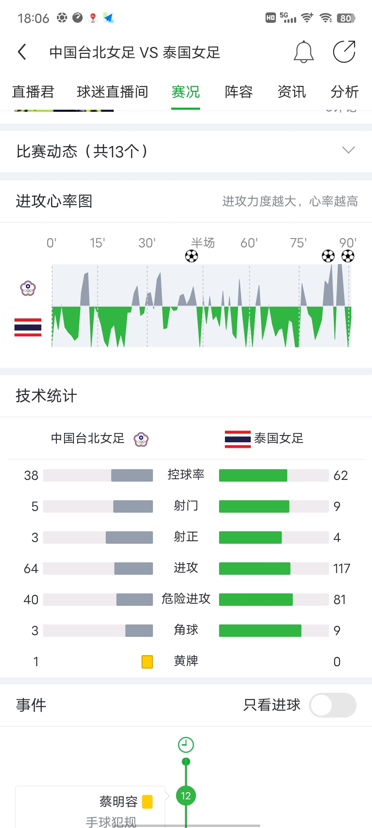
Task: Tap the last soccer ball goal icon near 90'
Action: [348, 256]
